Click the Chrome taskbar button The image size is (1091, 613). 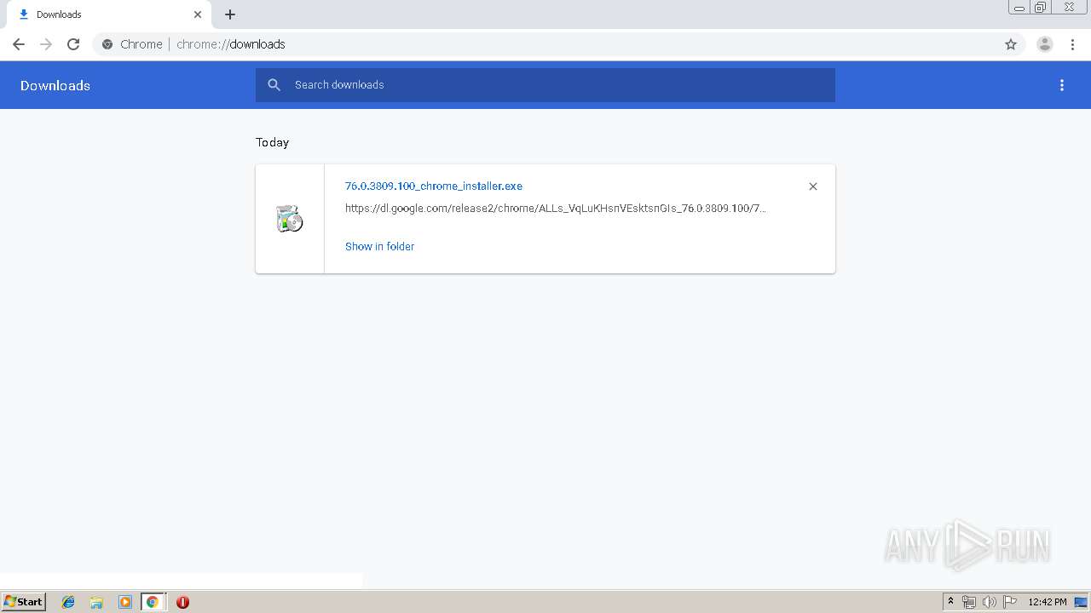(153, 602)
